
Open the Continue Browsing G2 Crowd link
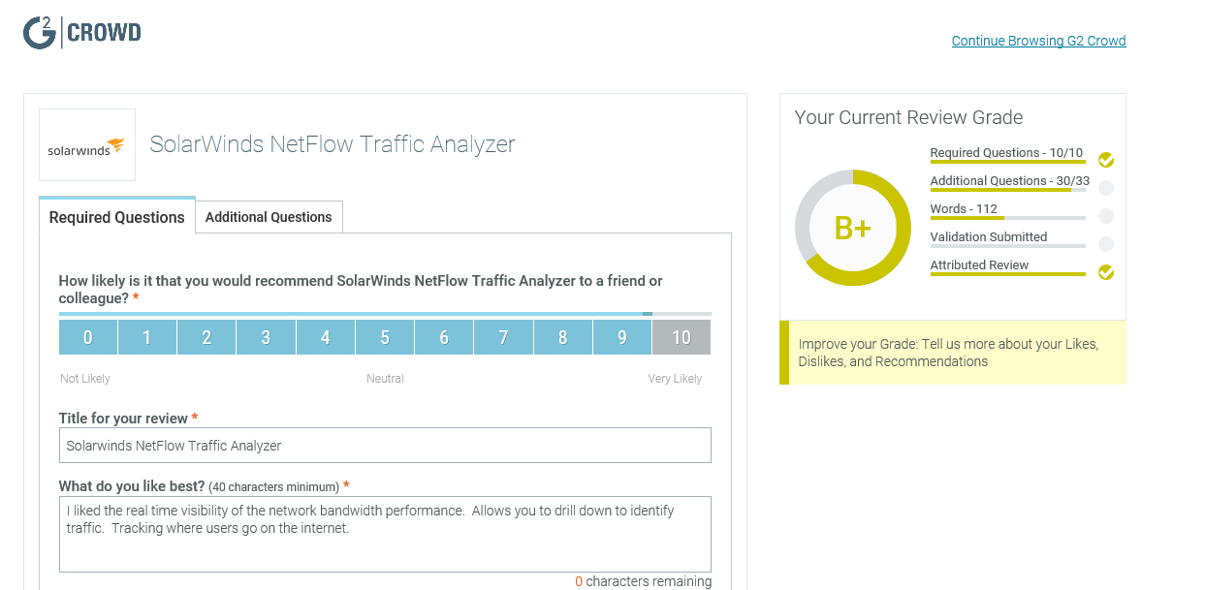[x=1038, y=41]
